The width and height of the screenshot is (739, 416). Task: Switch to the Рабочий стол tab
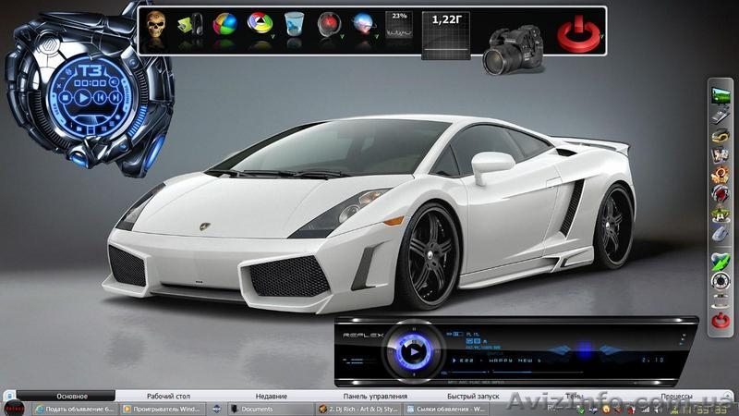[x=174, y=396]
